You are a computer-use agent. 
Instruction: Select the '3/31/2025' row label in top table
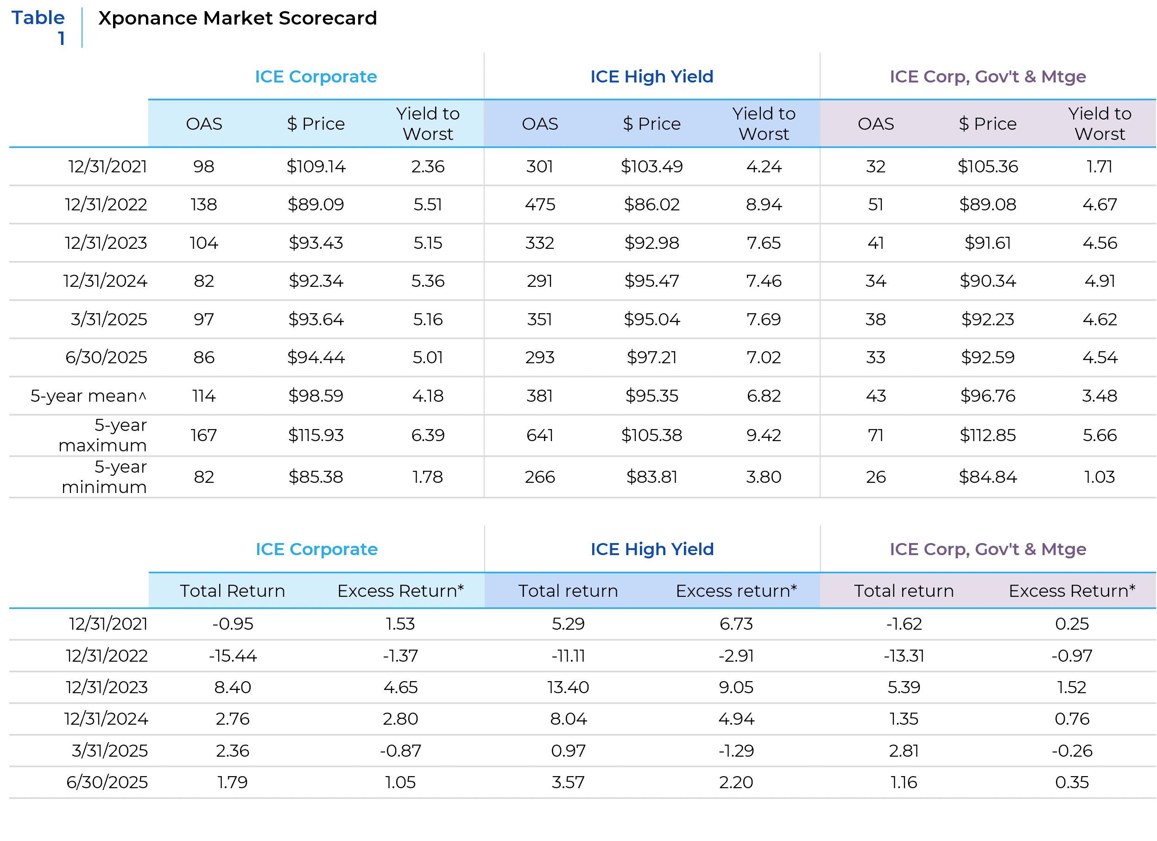point(109,319)
